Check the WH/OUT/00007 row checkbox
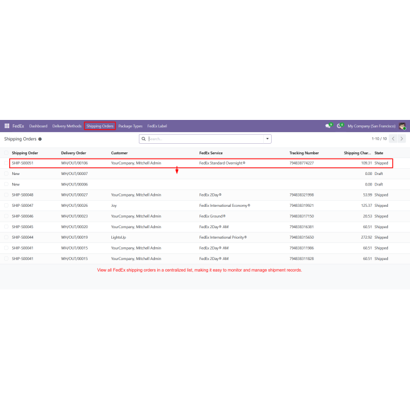Screen dimensions: 410x410 pos(6,173)
